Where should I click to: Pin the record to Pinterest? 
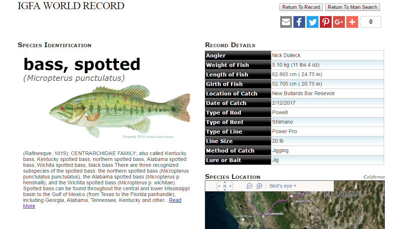click(326, 22)
